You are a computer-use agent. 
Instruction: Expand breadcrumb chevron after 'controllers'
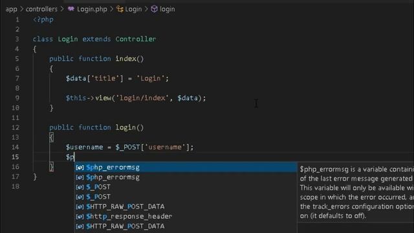[x=62, y=9]
